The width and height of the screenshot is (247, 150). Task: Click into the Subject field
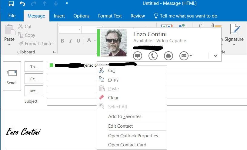click(x=71, y=102)
